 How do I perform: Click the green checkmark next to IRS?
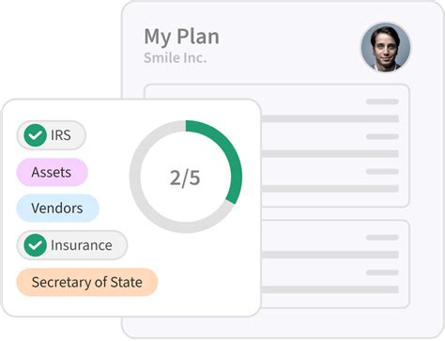point(35,135)
